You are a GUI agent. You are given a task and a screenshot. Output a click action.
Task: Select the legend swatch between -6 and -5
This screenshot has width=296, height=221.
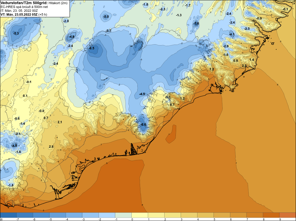(x=41, y=215)
